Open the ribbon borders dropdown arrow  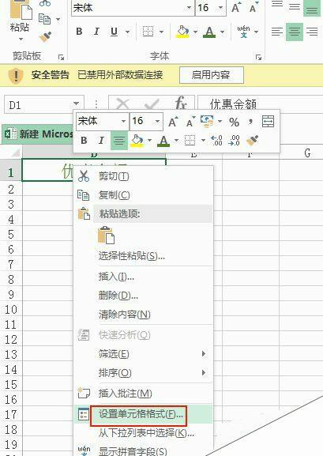click(x=161, y=32)
